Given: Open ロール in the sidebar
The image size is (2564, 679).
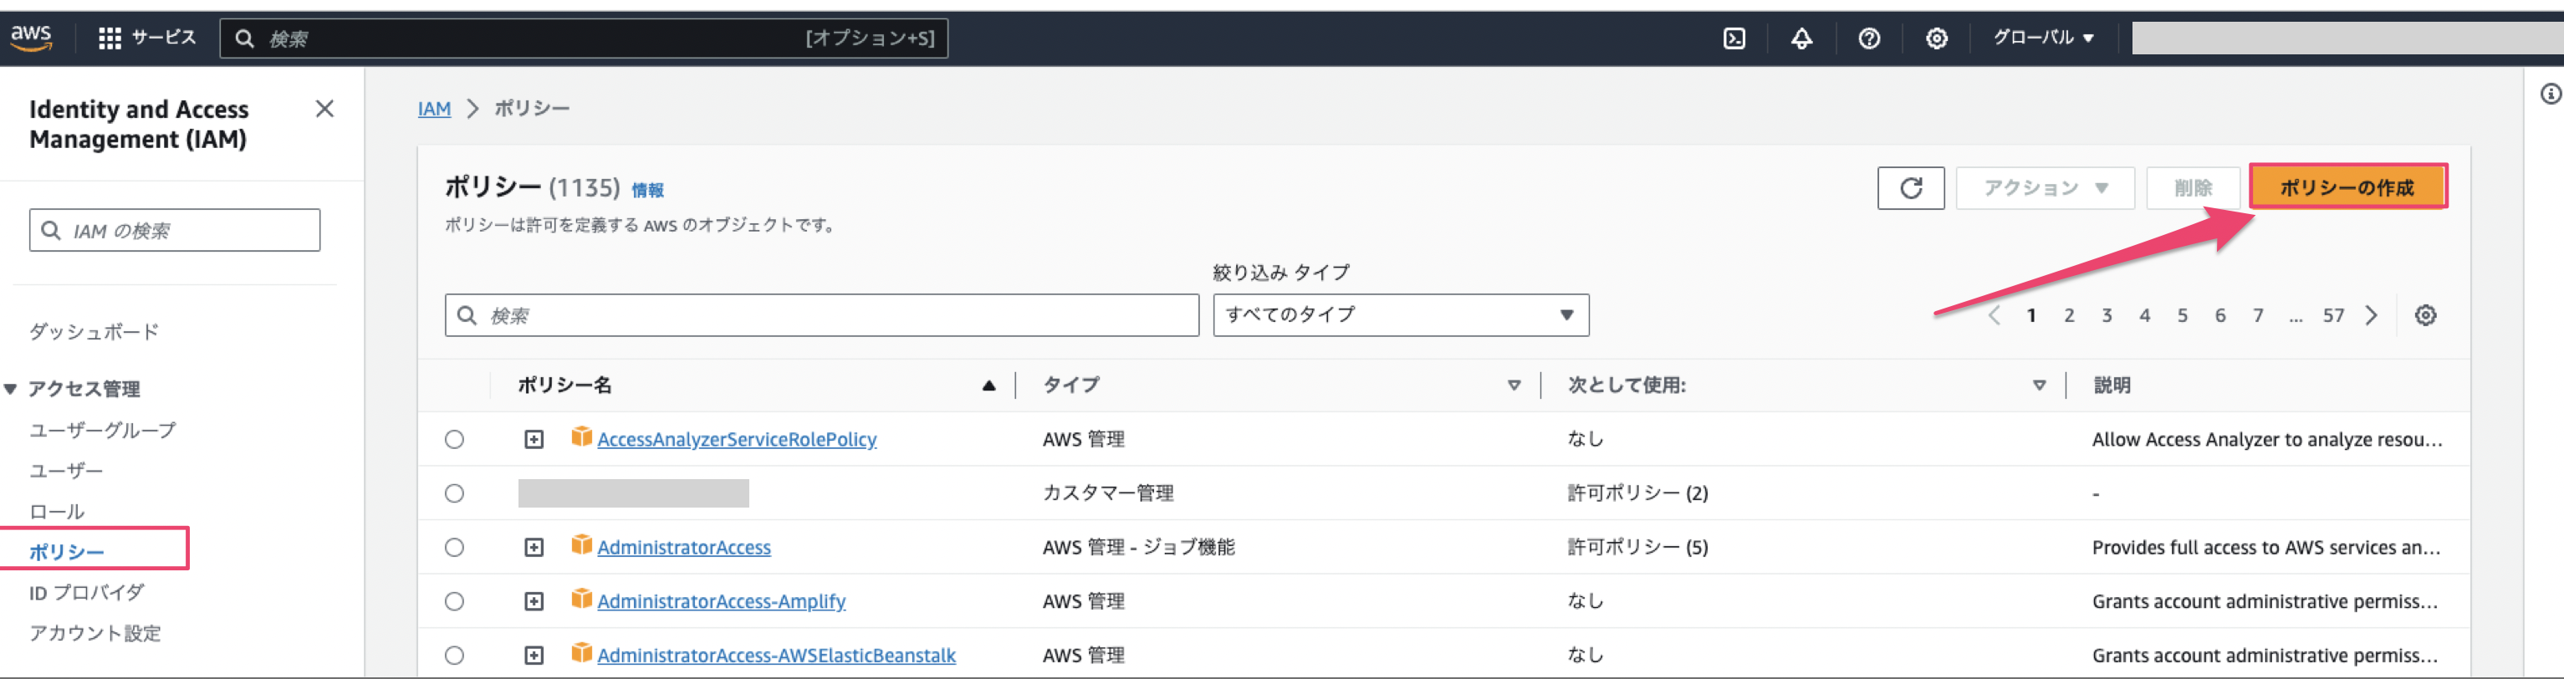Looking at the screenshot, I should pos(57,512).
